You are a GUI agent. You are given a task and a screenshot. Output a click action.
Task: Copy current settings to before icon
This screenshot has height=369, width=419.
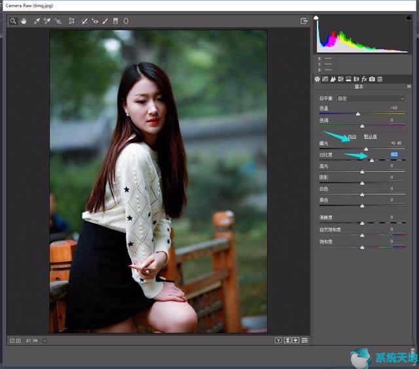(x=296, y=340)
